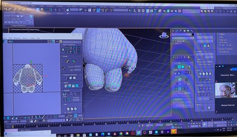Select the Vertex Color Channel radio button

point(198,64)
